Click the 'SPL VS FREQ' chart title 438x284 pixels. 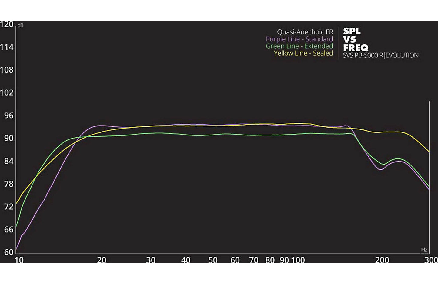click(355, 40)
